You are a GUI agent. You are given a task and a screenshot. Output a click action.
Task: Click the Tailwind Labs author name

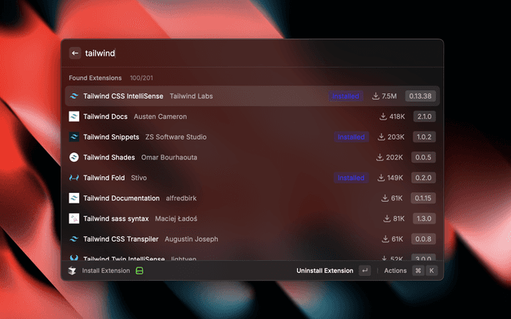click(x=191, y=96)
